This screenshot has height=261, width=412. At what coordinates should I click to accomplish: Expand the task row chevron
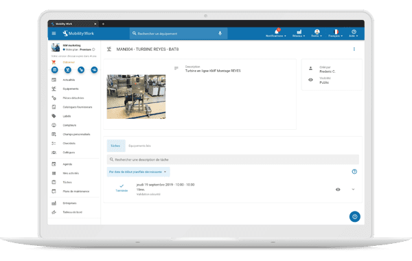pos(353,190)
